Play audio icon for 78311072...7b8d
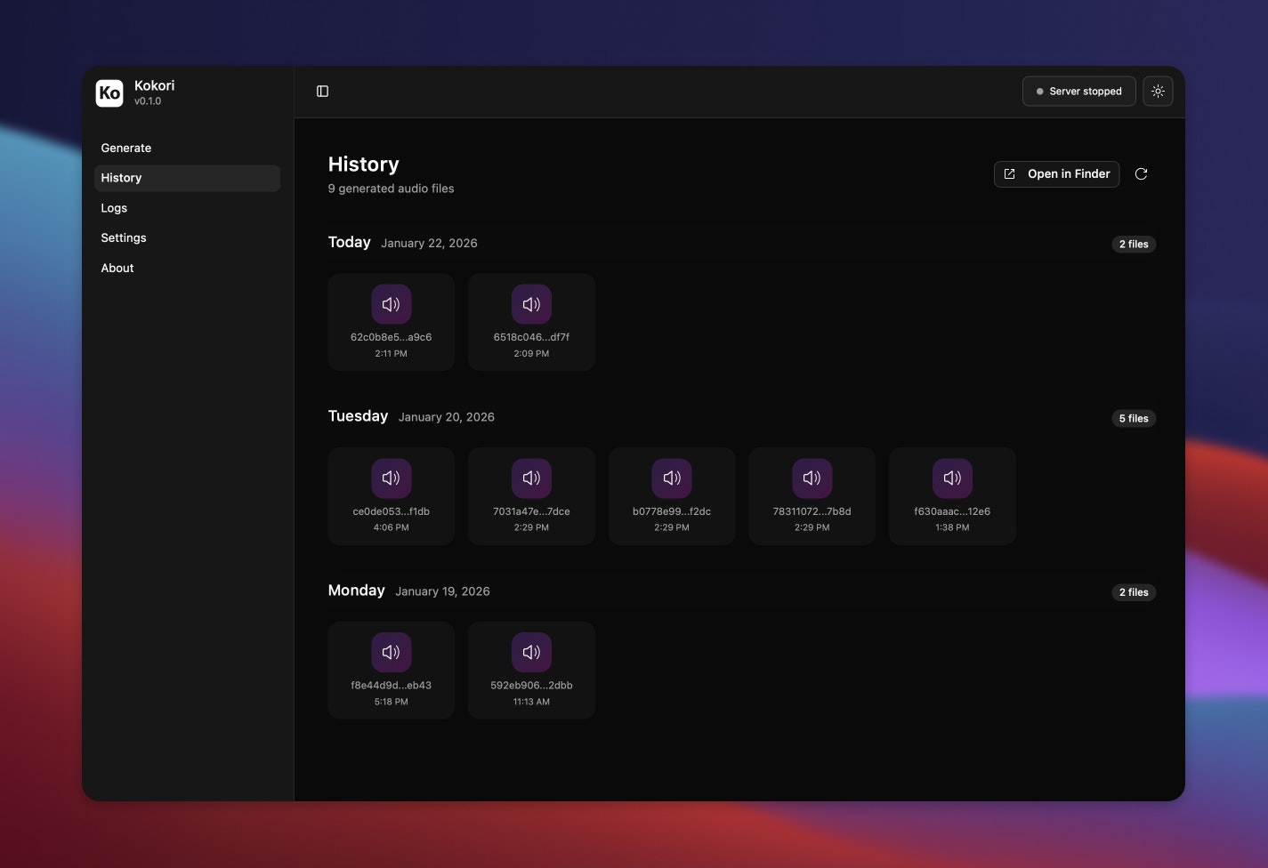Screen dimensions: 1268x868 [x=812, y=478]
